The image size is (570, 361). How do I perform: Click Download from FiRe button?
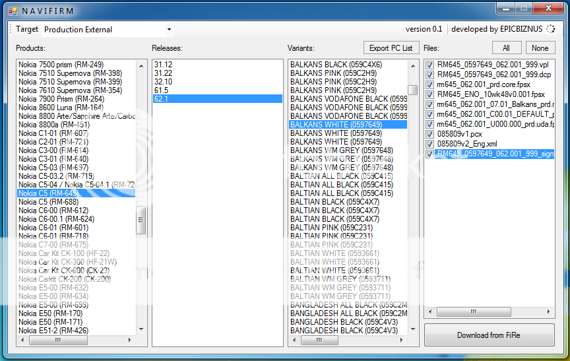(x=489, y=335)
